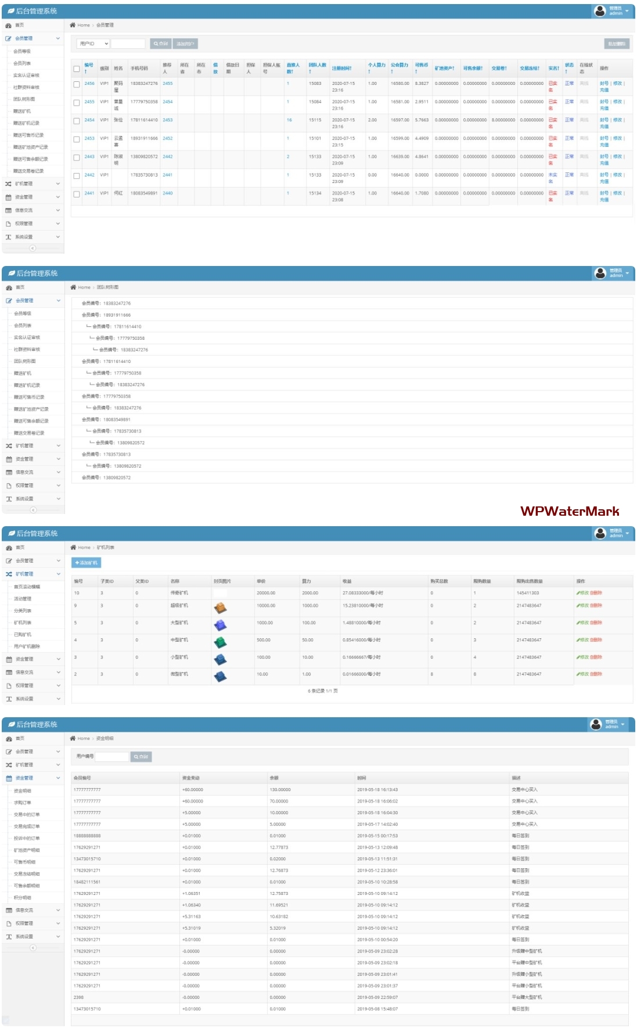Select the checkbox for member 2454 row
The height and width of the screenshot is (1032, 637).
pos(77,121)
